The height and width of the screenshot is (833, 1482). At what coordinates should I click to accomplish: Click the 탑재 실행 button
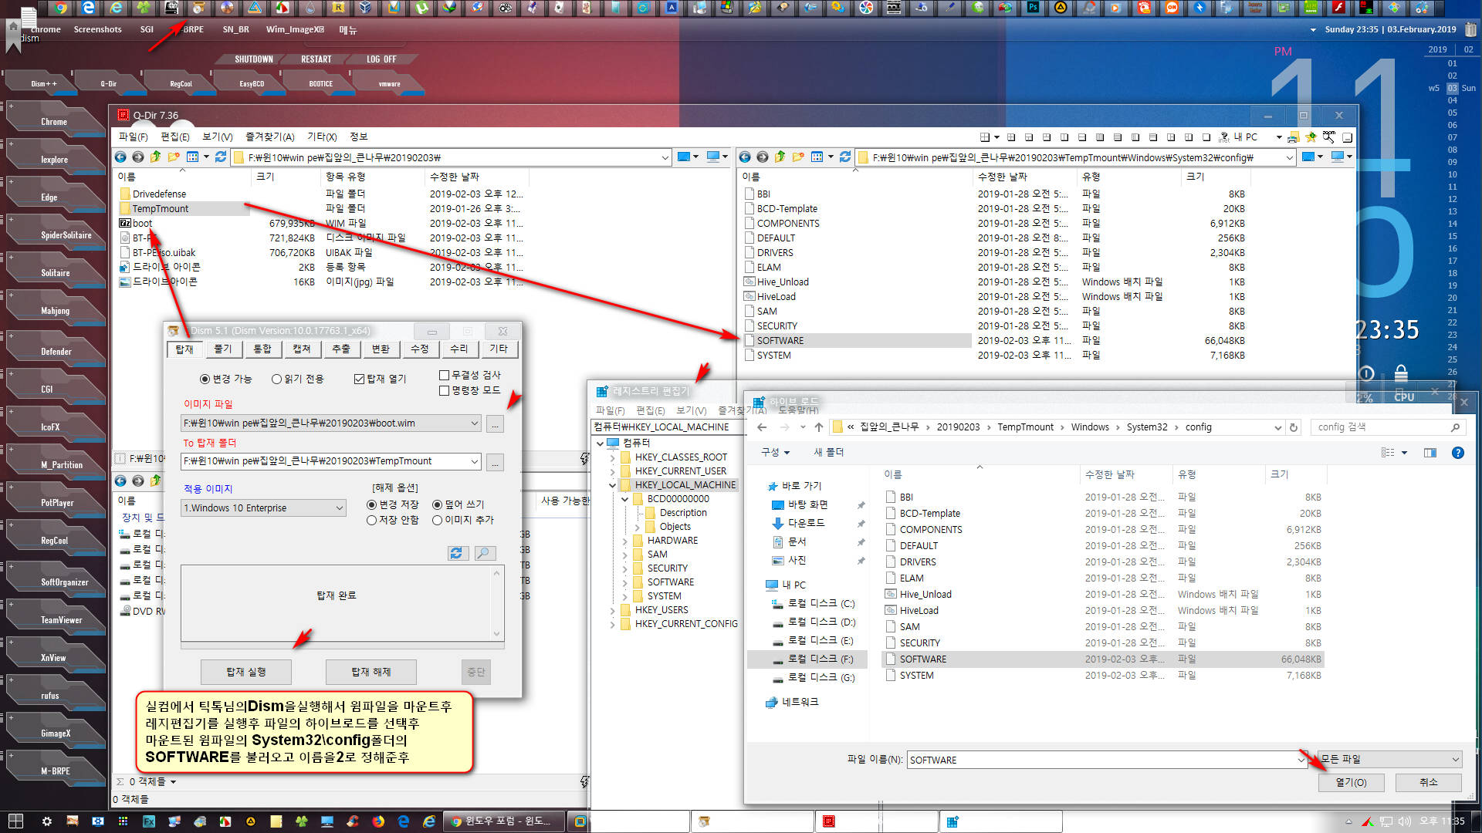coord(246,672)
